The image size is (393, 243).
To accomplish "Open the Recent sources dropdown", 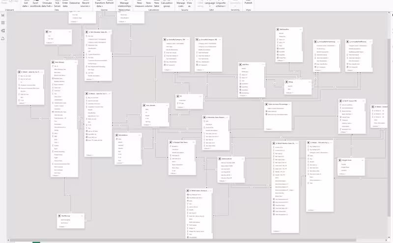I will pyautogui.click(x=85, y=4).
